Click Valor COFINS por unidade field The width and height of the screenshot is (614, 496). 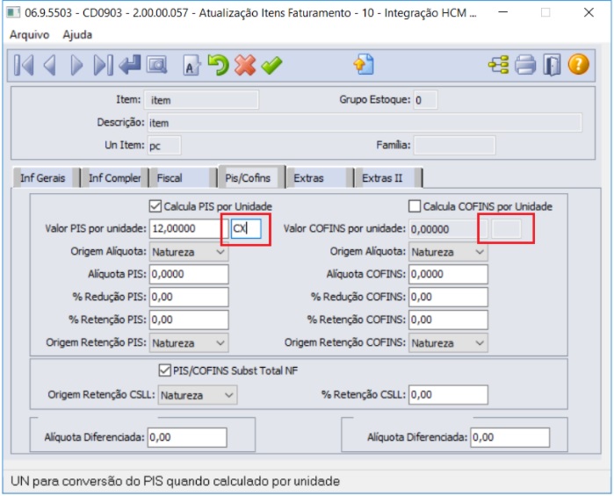(448, 229)
